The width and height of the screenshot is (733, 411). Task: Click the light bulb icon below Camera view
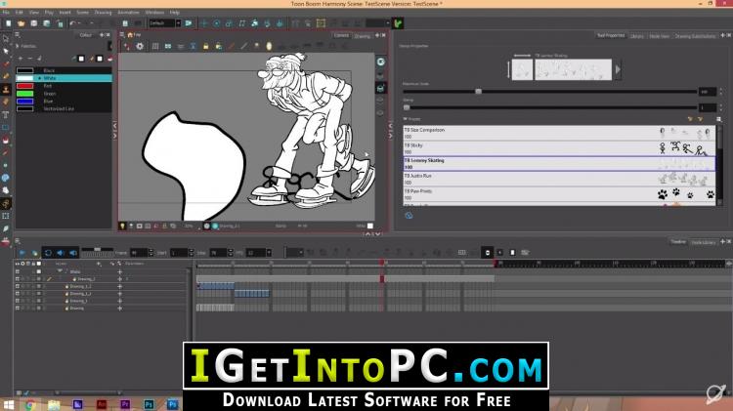point(122,226)
